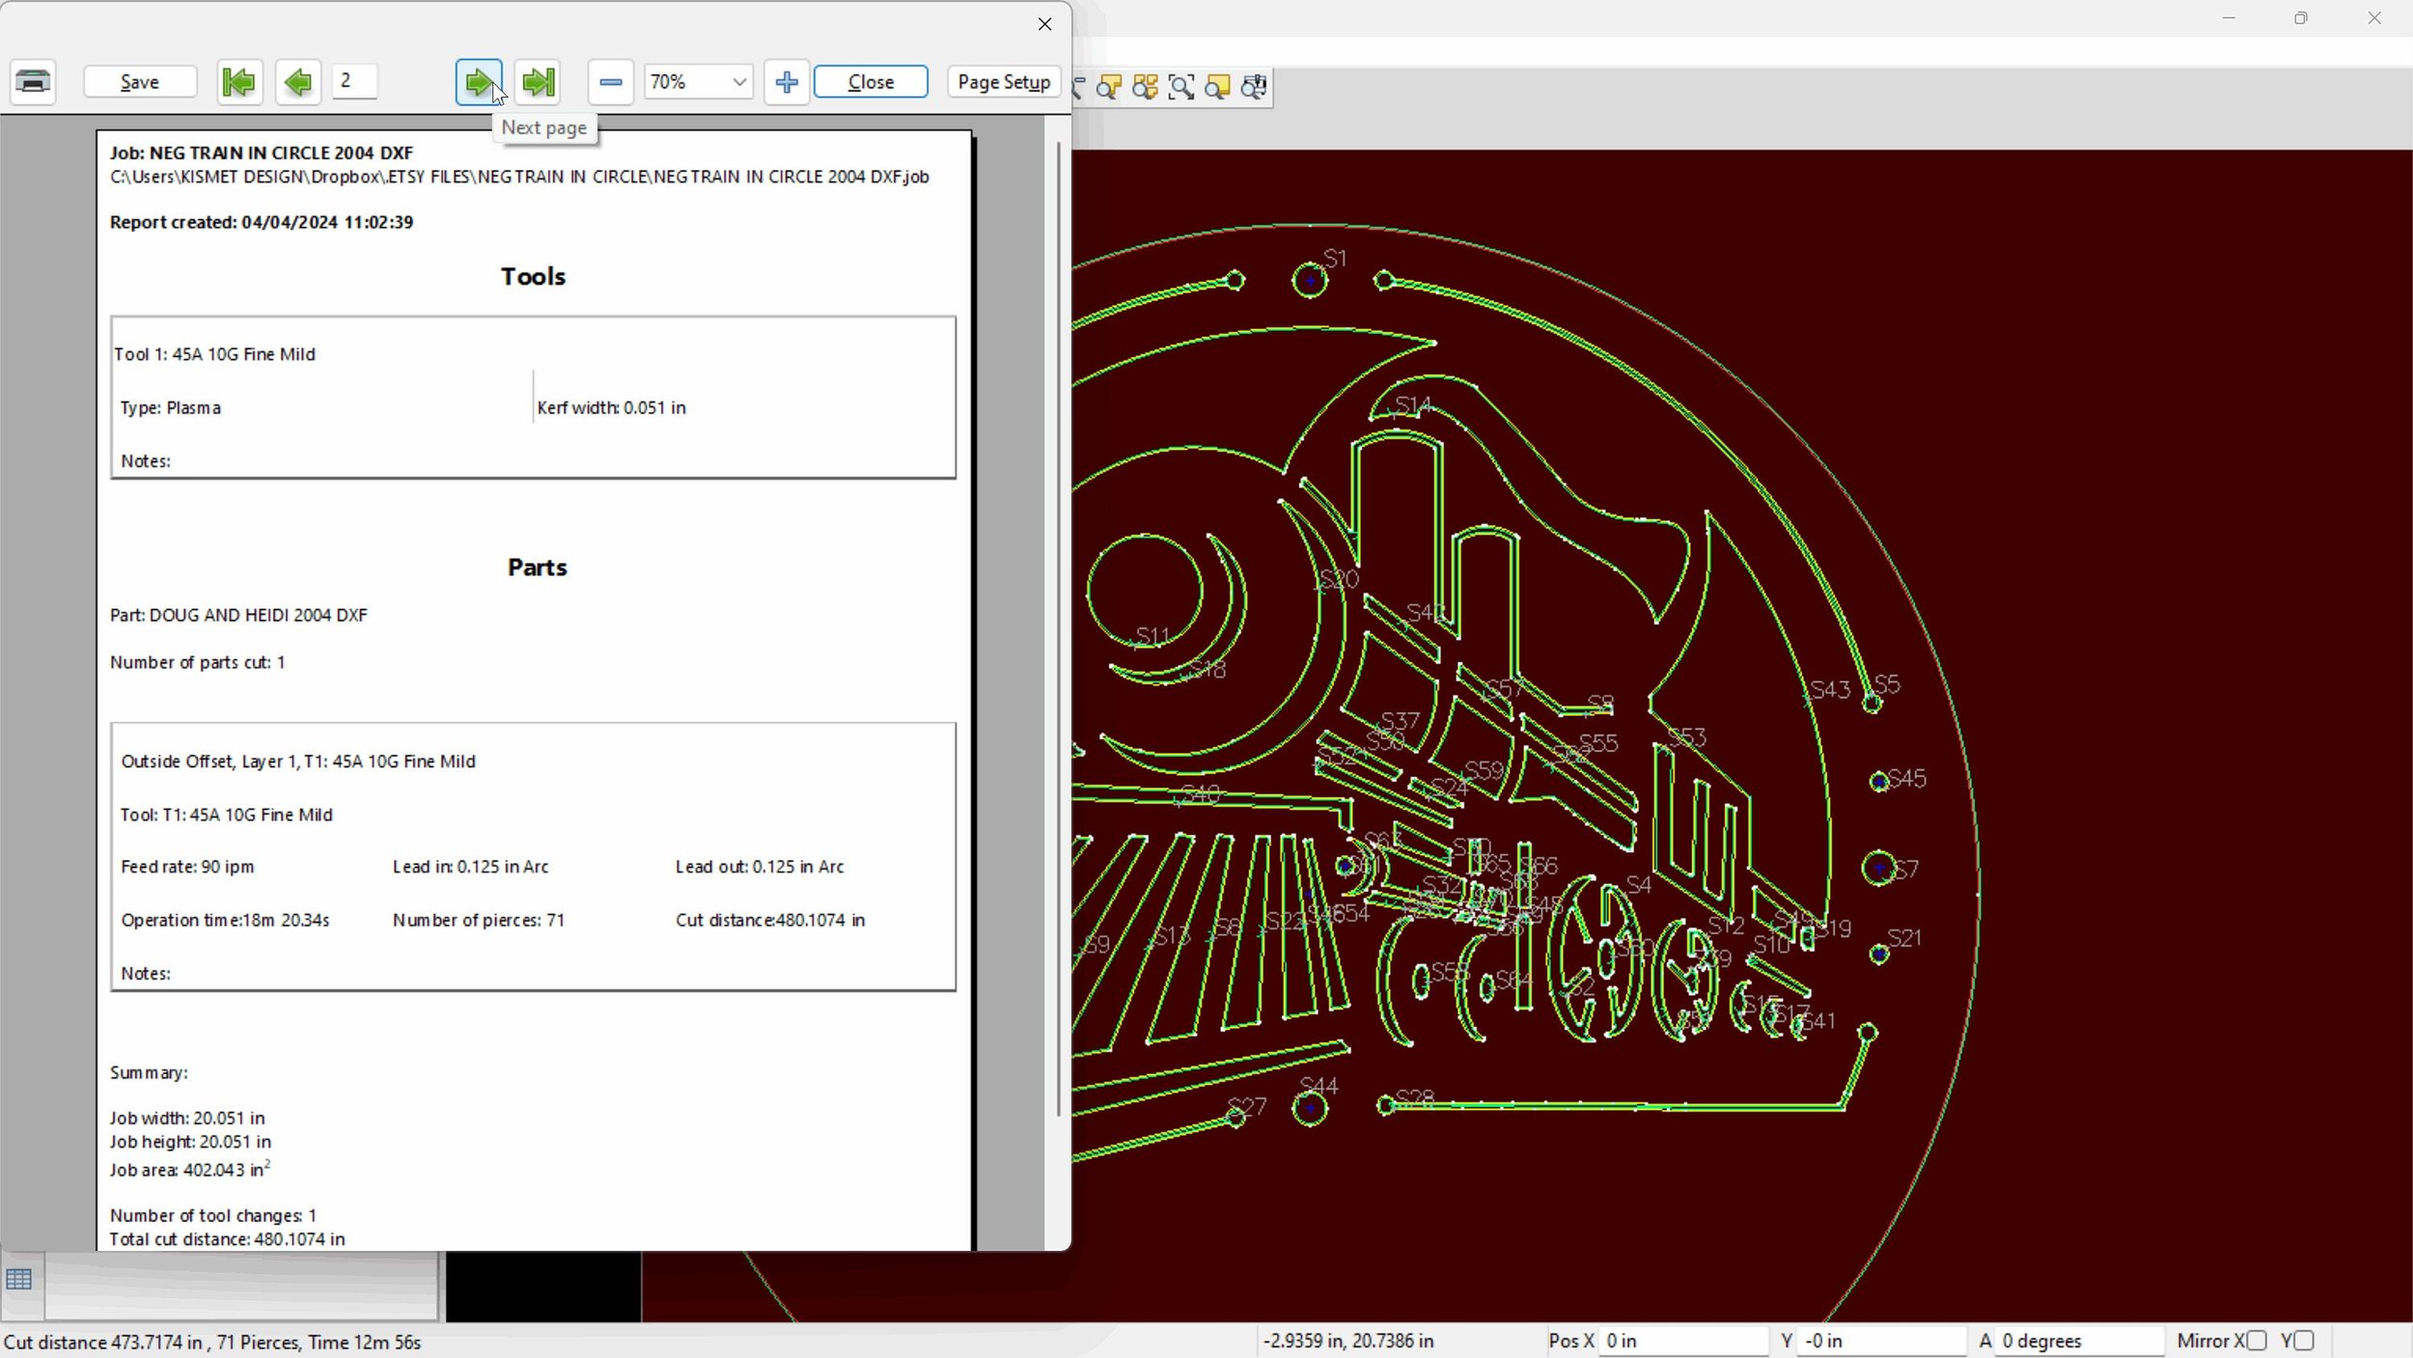This screenshot has height=1358, width=2413.
Task: Go to the previous report page
Action: [298, 82]
